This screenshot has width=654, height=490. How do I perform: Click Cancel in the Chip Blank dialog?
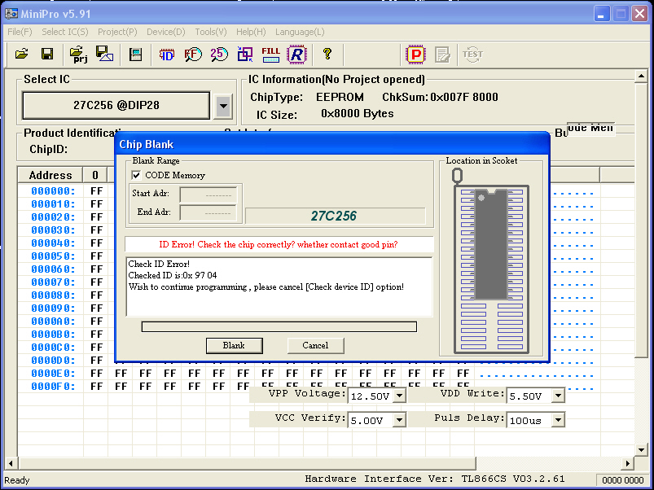316,345
